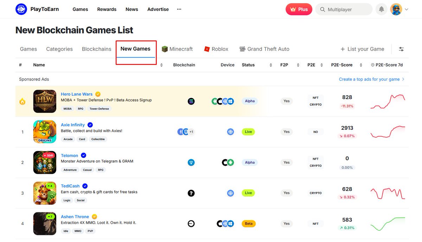The height and width of the screenshot is (242, 422).
Task: Click TediCash unknown blockchain question icon
Action: [x=191, y=193]
